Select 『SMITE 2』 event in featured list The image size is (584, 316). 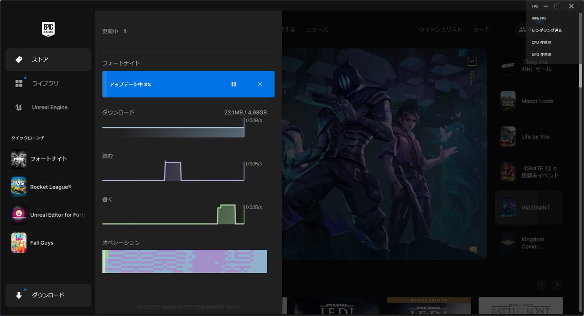click(x=529, y=172)
